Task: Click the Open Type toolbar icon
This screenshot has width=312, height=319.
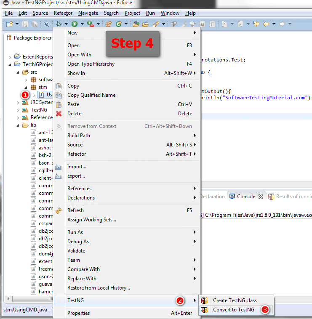Action: point(136,24)
